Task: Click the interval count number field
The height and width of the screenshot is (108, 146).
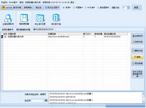Action: click(x=125, y=8)
